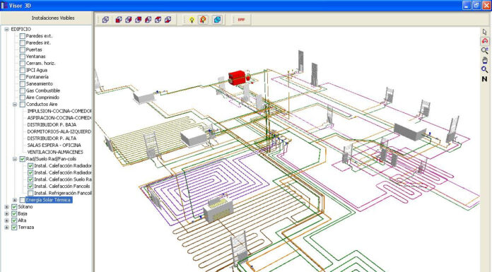Click the N north orientation icon
This screenshot has width=492, height=272.
484,79
